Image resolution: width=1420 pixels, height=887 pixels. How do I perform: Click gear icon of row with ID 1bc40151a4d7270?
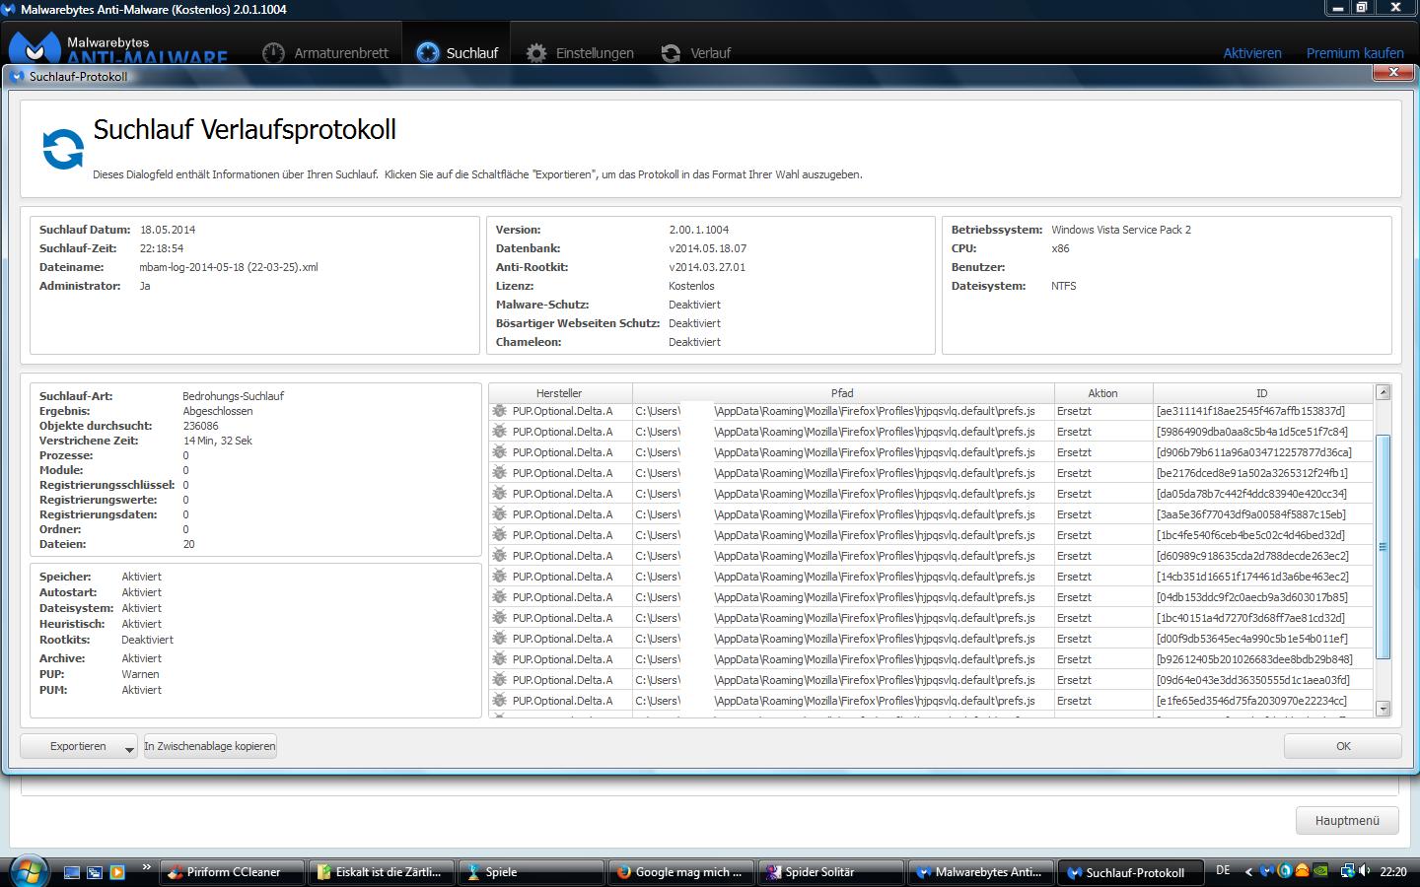499,618
